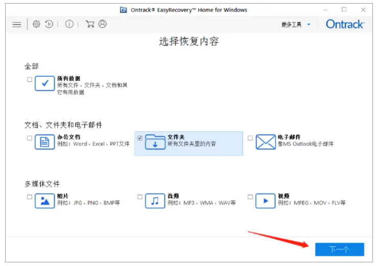Viewport: 377px width, 266px height.
Task: Click the shopping cart icon
Action: pos(90,24)
